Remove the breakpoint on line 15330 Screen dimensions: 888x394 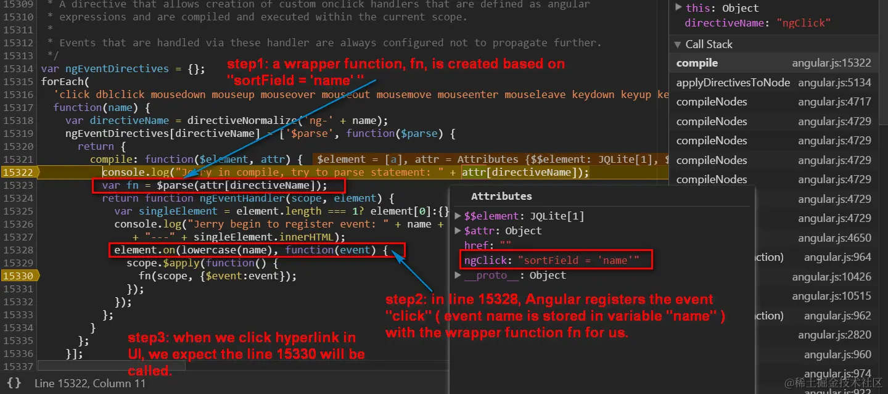point(18,276)
